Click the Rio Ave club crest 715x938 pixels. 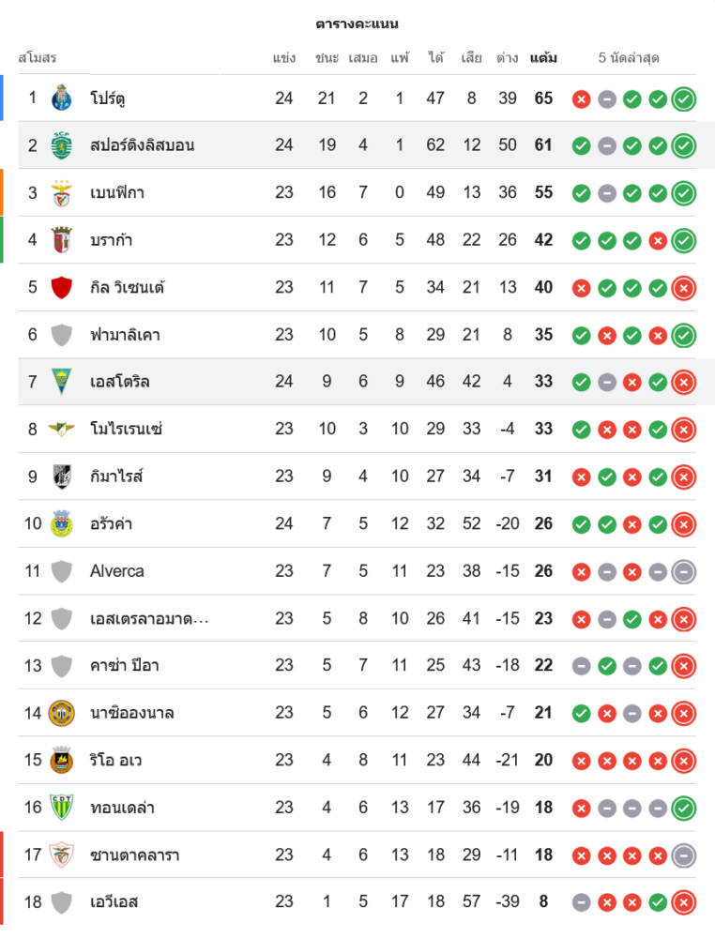click(x=62, y=760)
